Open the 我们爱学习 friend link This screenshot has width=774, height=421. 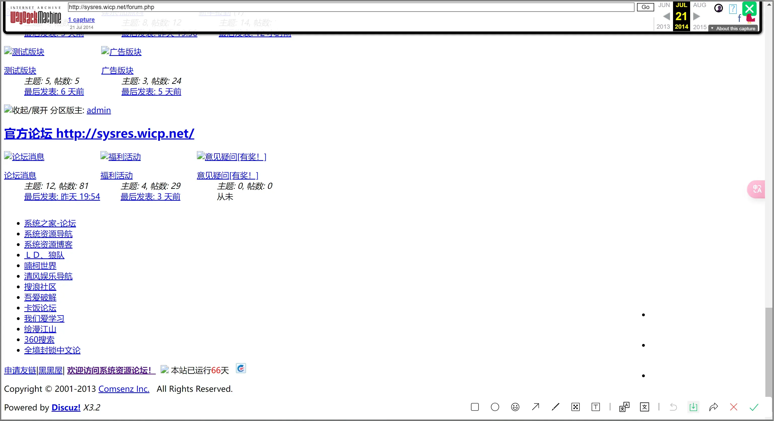(44, 318)
